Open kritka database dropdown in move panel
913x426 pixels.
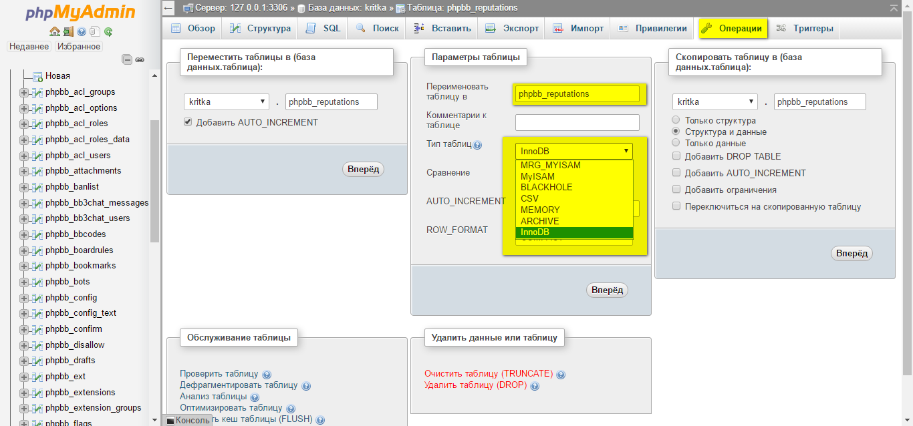[x=227, y=101]
